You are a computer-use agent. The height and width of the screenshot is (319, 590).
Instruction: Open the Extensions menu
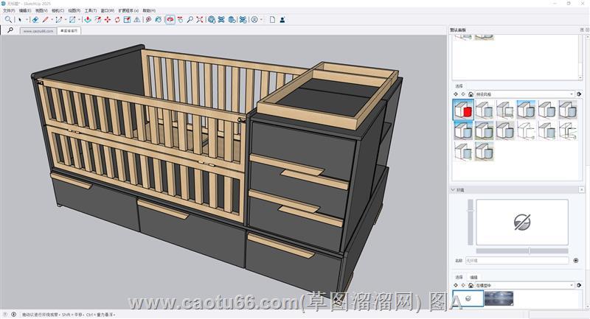point(128,10)
